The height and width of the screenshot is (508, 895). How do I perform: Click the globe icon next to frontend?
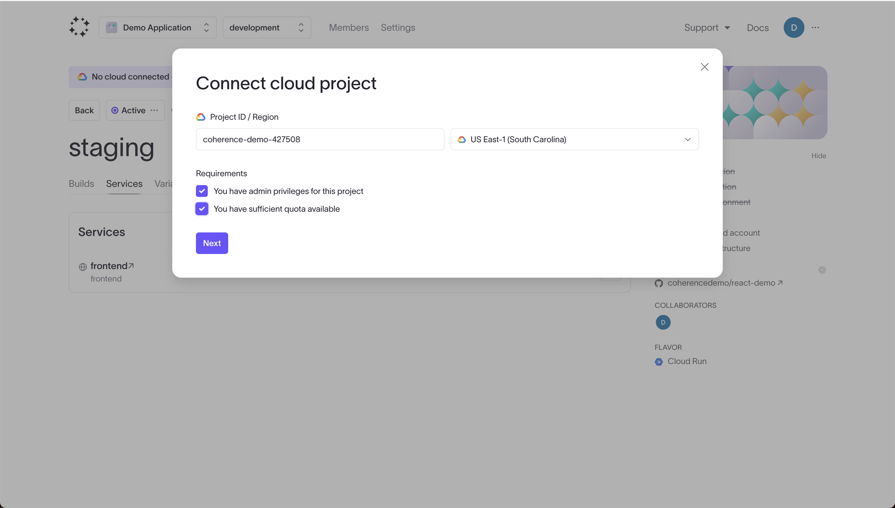tap(83, 267)
